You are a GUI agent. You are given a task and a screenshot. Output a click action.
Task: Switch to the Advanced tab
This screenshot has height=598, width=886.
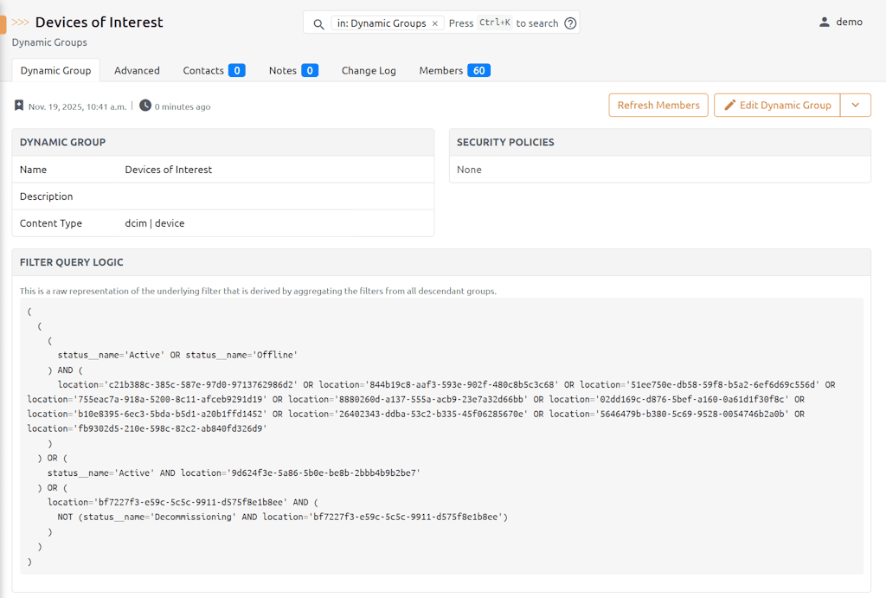click(137, 71)
